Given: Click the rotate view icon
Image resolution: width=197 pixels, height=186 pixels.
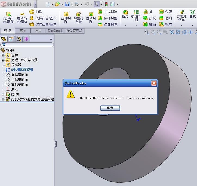Looking at the screenshot, I should (x=178, y=32).
